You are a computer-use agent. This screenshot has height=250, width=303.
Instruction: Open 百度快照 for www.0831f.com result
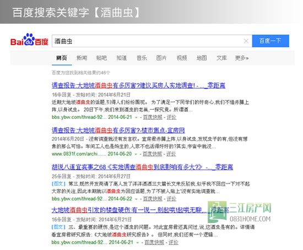pyautogui.click(x=152, y=154)
